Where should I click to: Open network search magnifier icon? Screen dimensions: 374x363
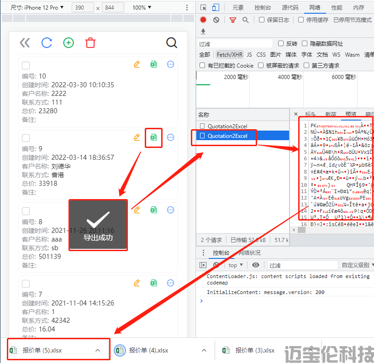(x=245, y=20)
